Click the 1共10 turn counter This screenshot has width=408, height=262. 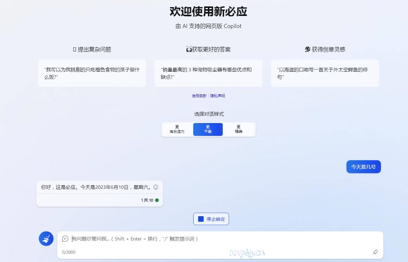click(x=147, y=200)
